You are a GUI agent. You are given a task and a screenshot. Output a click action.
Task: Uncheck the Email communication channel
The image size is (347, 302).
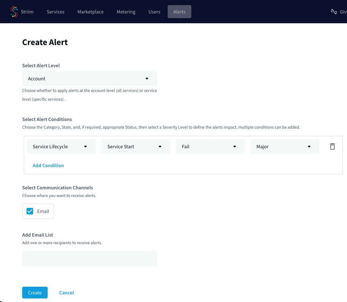tap(29, 211)
